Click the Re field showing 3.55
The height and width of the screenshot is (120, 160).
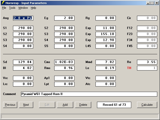click(147, 62)
